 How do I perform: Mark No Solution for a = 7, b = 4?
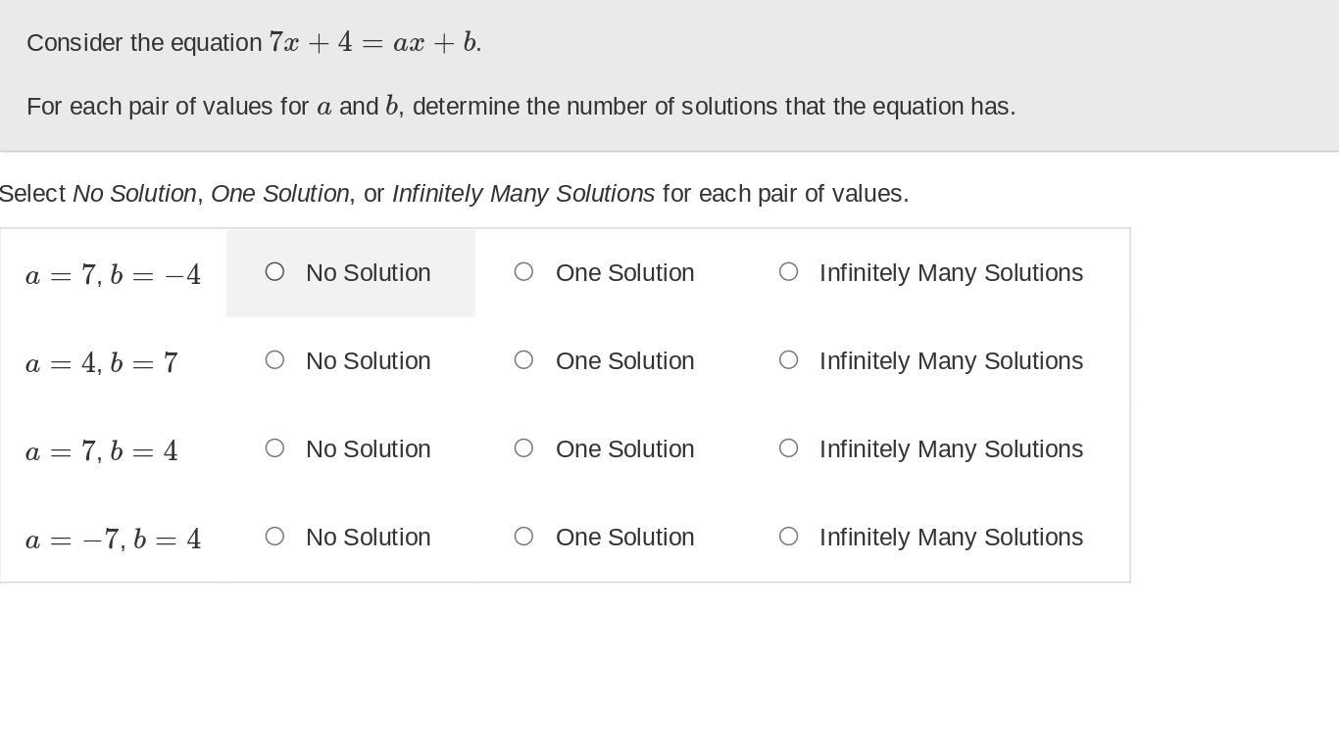click(274, 448)
